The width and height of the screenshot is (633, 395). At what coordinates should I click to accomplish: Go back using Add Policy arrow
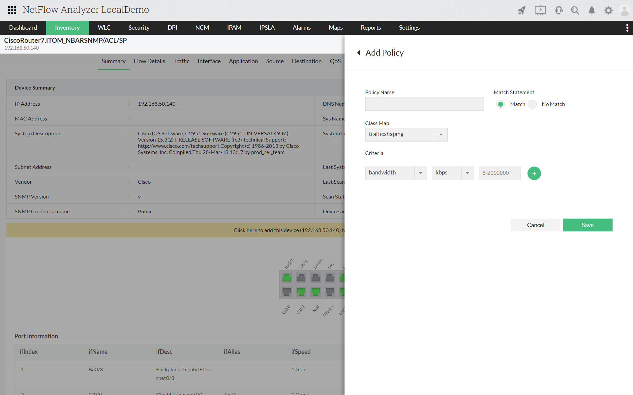[359, 53]
